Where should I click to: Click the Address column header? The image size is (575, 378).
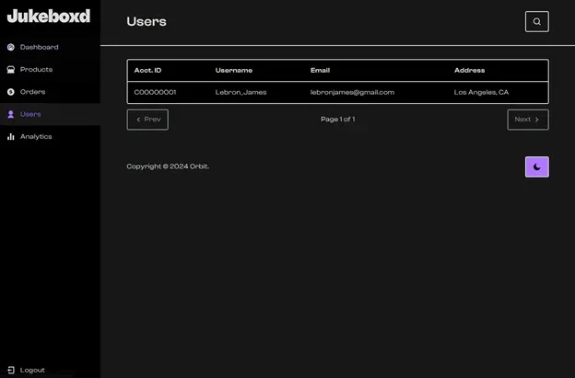[x=469, y=70]
